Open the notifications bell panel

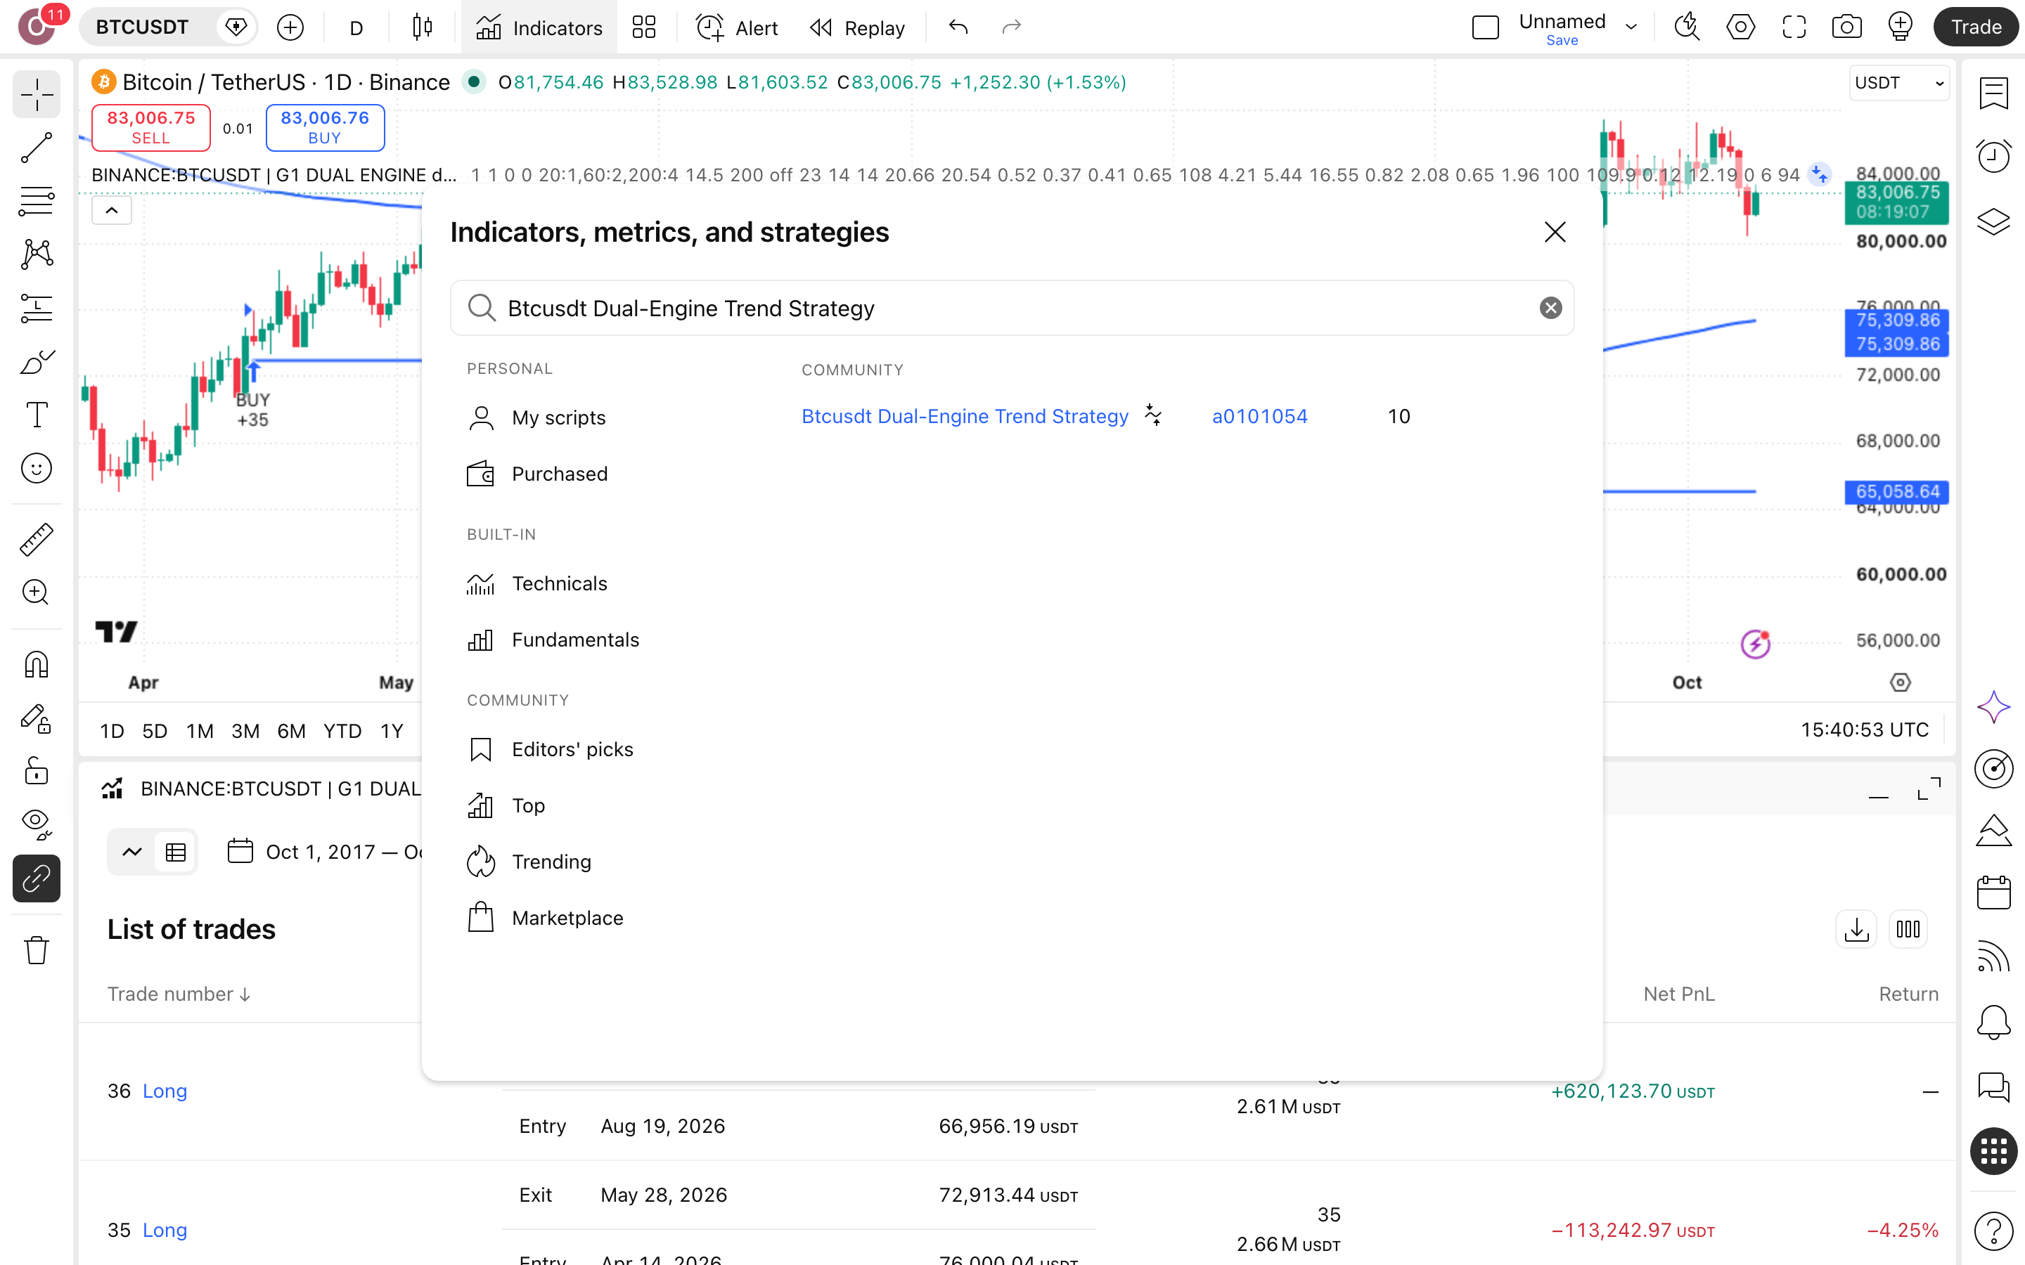[1993, 1023]
